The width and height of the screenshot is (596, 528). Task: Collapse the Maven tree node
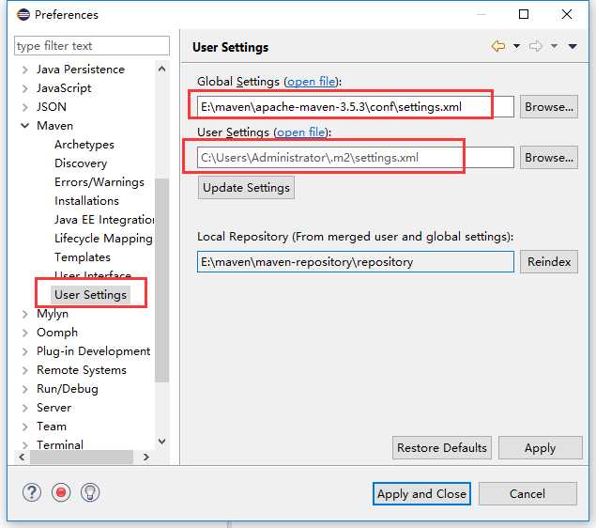tap(24, 126)
